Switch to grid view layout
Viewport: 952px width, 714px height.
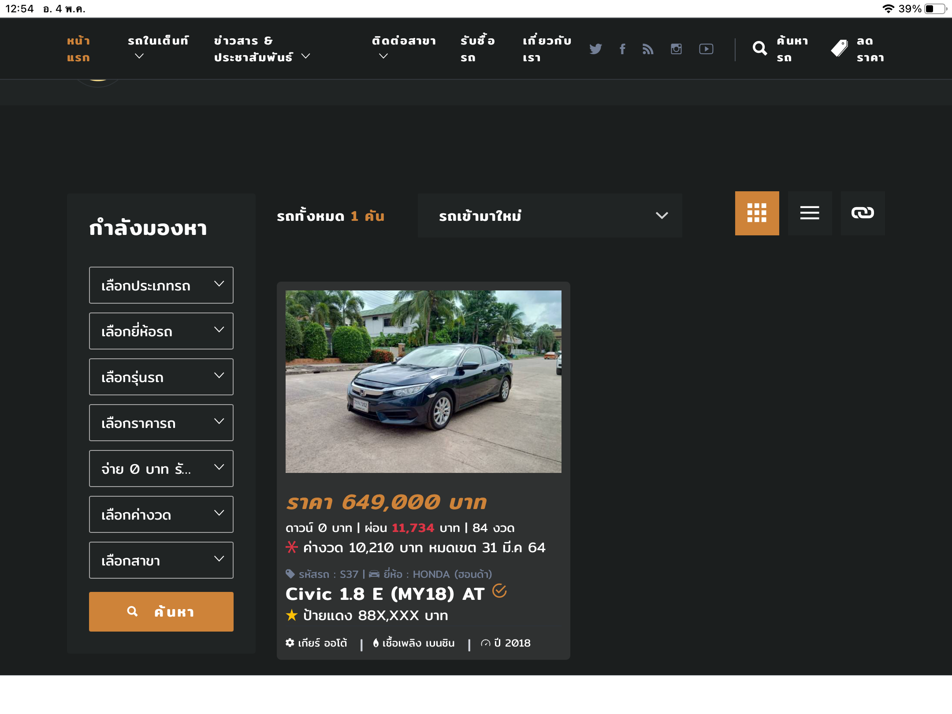tap(757, 213)
